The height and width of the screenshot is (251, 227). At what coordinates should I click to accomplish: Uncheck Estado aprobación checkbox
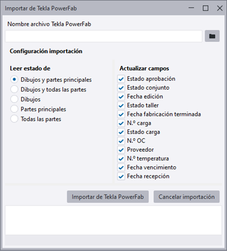pyautogui.click(x=121, y=79)
